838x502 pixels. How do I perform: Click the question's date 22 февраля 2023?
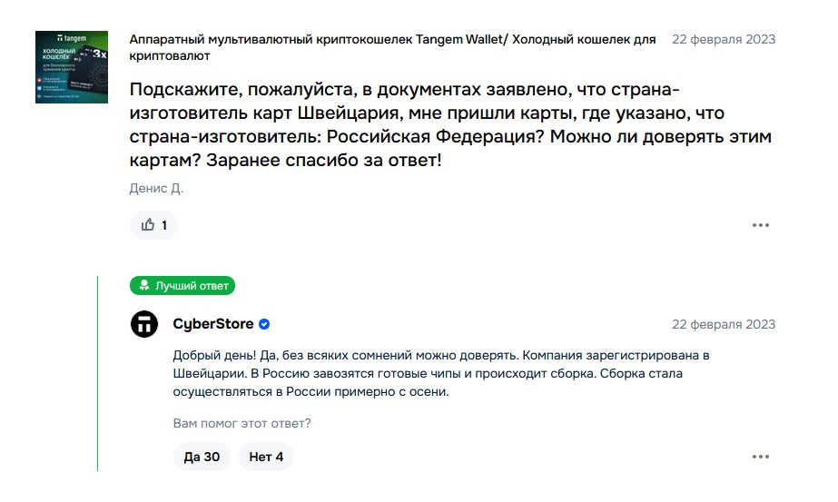723,40
